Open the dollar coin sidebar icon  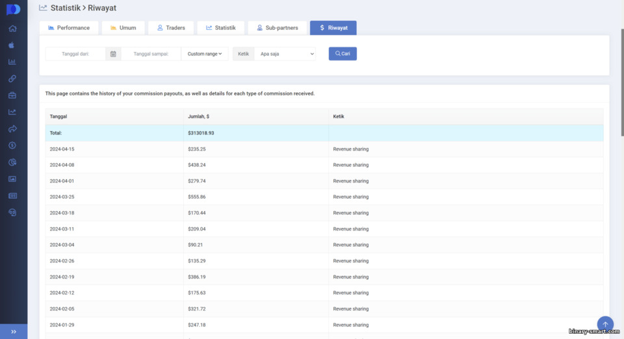click(12, 145)
